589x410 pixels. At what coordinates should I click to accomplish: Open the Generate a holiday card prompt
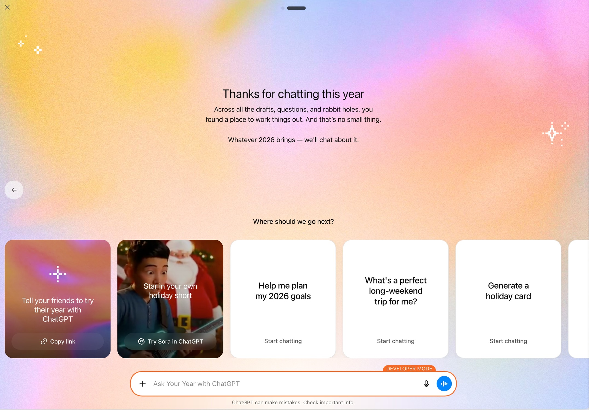coord(509,299)
